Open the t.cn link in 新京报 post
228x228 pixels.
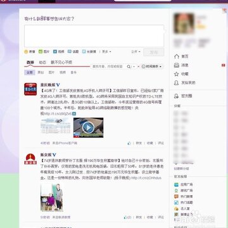146,178
